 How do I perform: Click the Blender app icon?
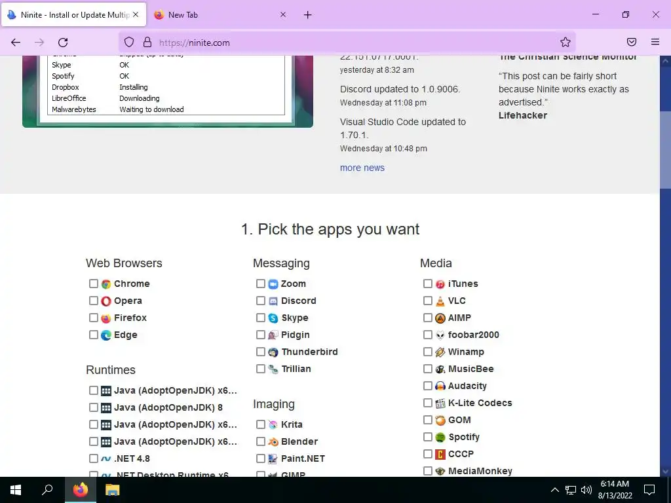click(273, 442)
